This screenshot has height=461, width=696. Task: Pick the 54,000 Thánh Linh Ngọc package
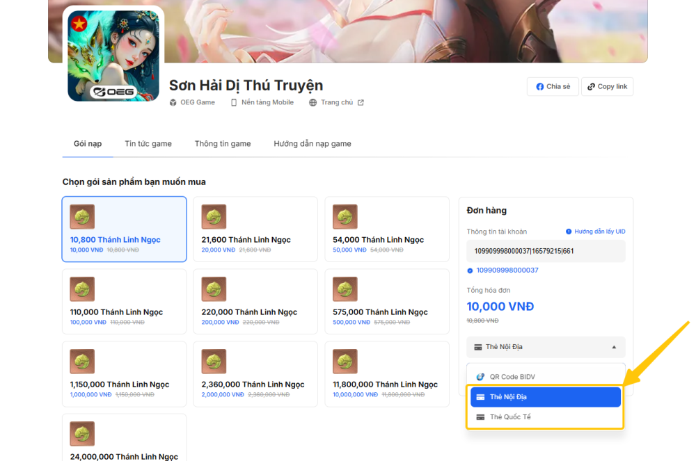386,229
